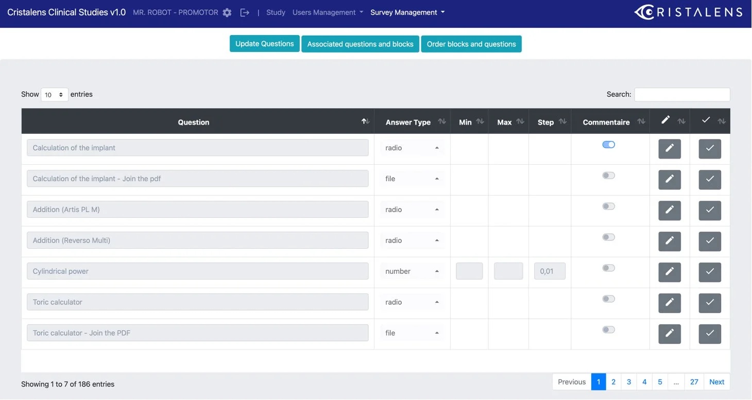The image size is (752, 400).
Task: Edit the Addition (Artis PL M) question
Action: point(669,210)
